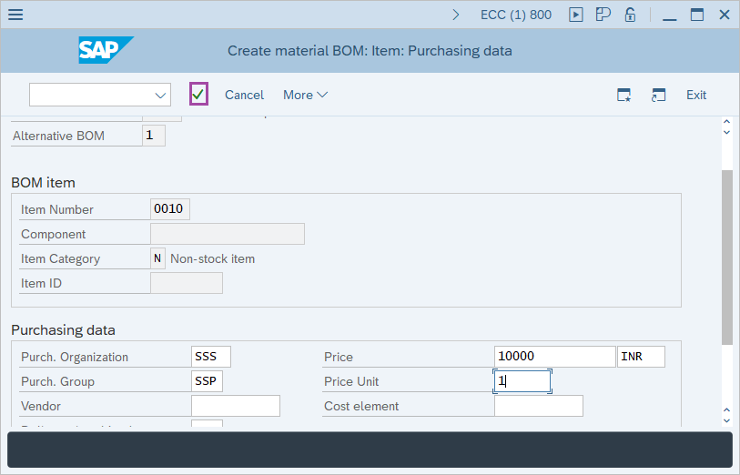
Task: Click the Vendor input field
Action: click(236, 406)
